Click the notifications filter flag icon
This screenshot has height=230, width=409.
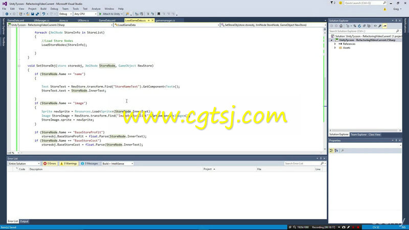332,3
